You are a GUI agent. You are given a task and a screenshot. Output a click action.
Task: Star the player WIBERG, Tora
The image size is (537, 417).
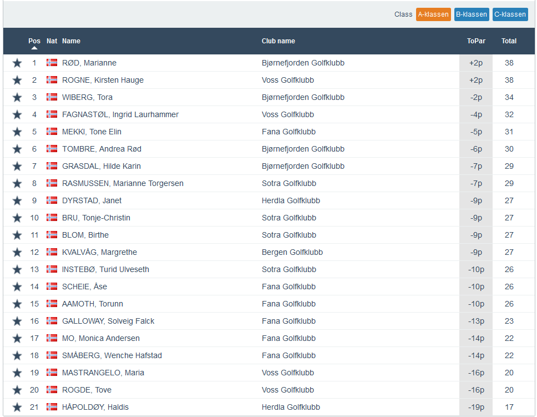click(x=17, y=98)
